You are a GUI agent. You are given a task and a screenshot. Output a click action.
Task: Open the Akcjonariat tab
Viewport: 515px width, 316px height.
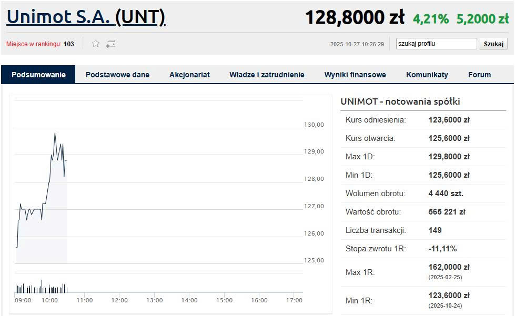tap(189, 75)
